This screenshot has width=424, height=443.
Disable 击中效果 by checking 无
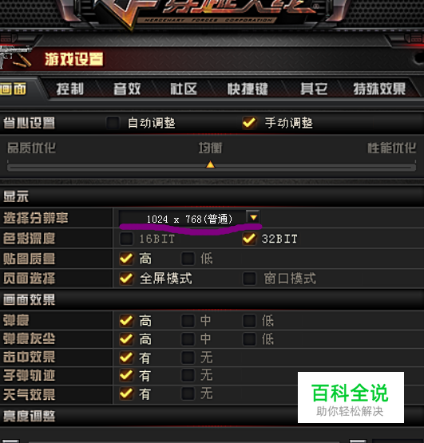(x=188, y=358)
